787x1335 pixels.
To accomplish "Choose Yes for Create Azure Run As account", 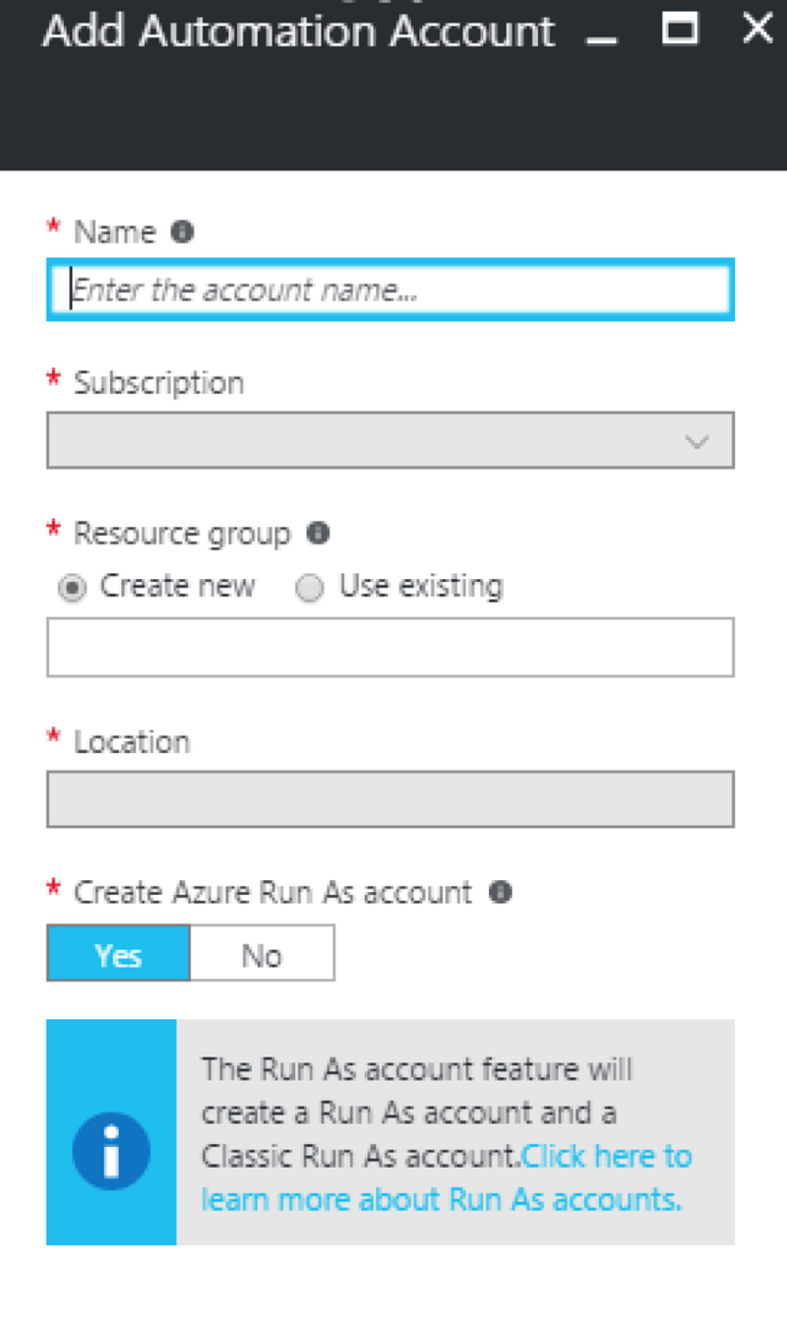I will (x=118, y=954).
